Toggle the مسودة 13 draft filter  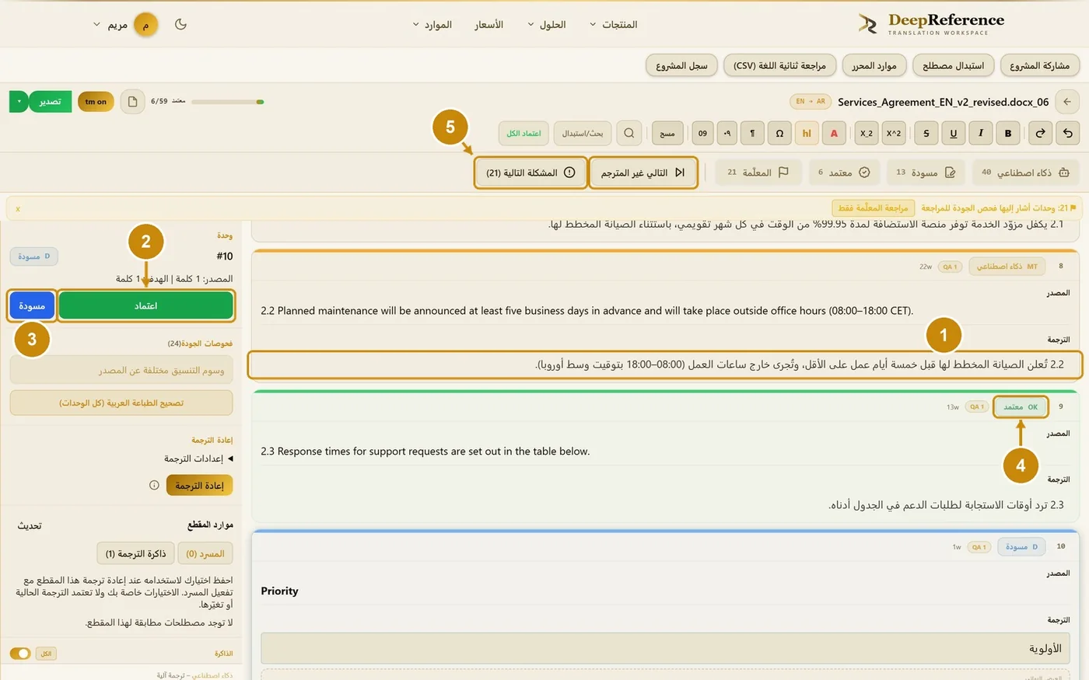(x=926, y=173)
